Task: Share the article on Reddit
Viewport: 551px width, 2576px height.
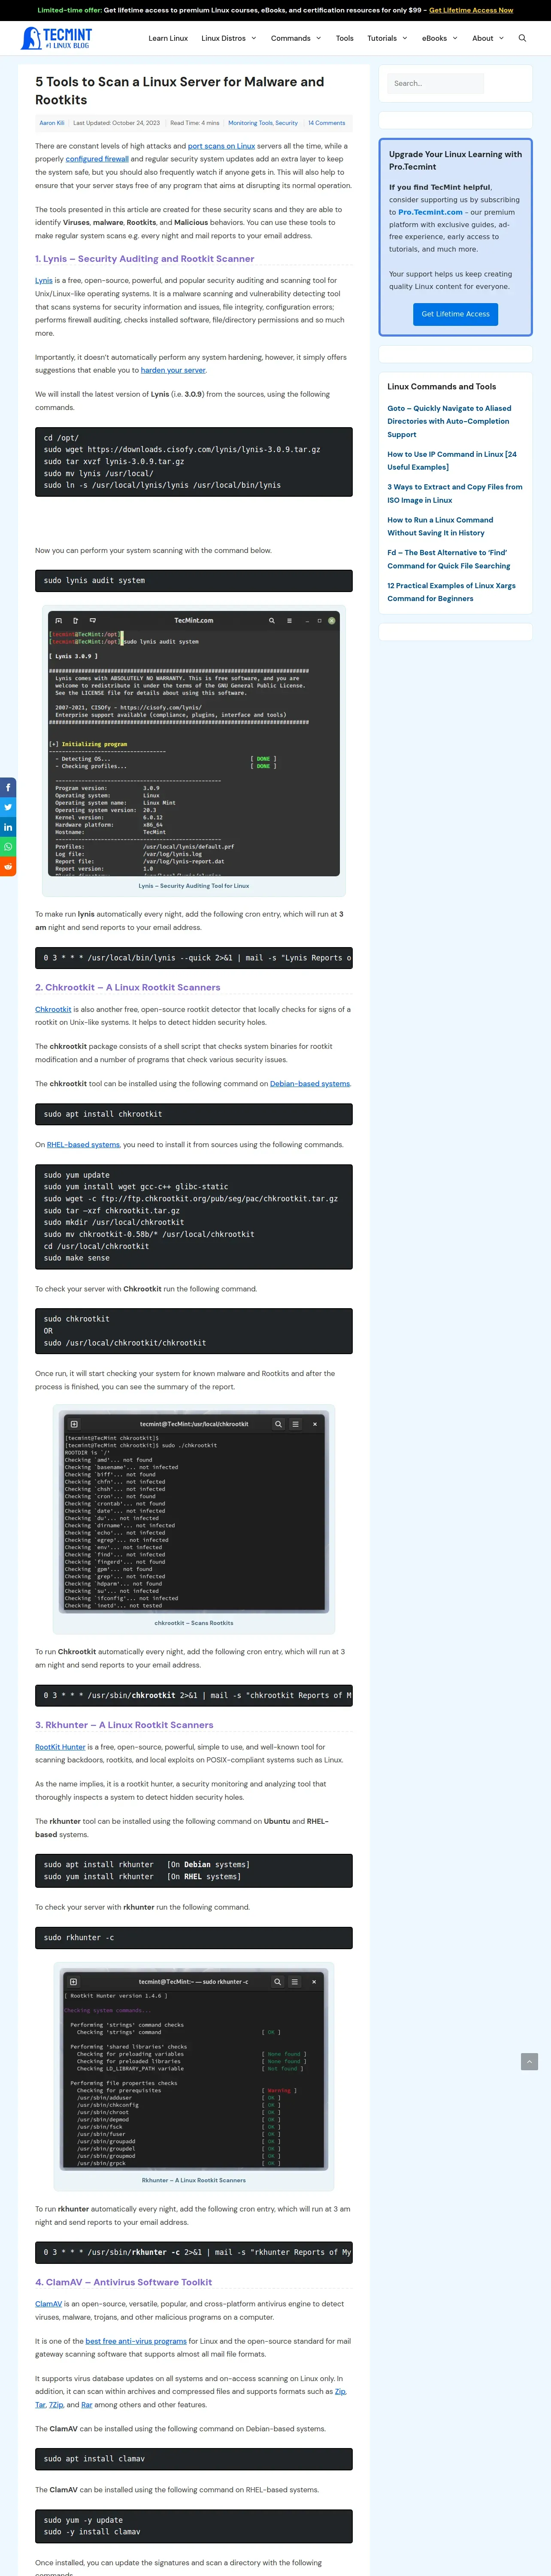Action: click(x=8, y=866)
